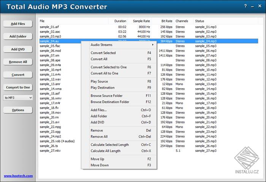Select the file sample_10.mp4
The width and height of the screenshot is (266, 182).
(51, 70)
